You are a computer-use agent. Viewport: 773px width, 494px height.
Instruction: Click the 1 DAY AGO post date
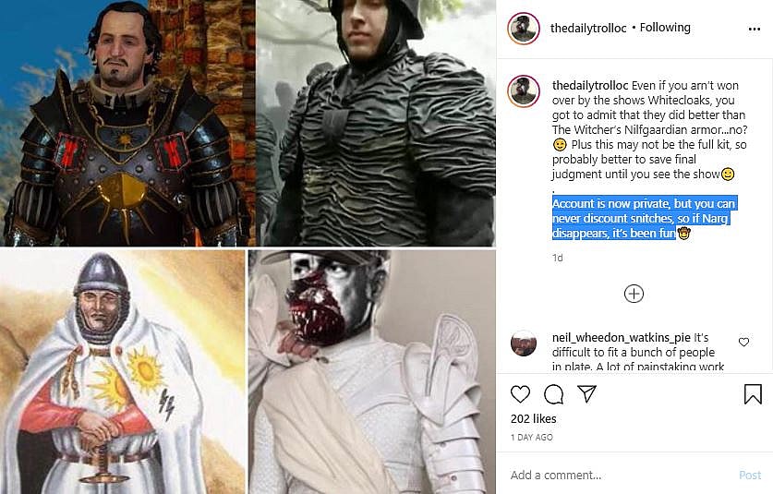531,438
